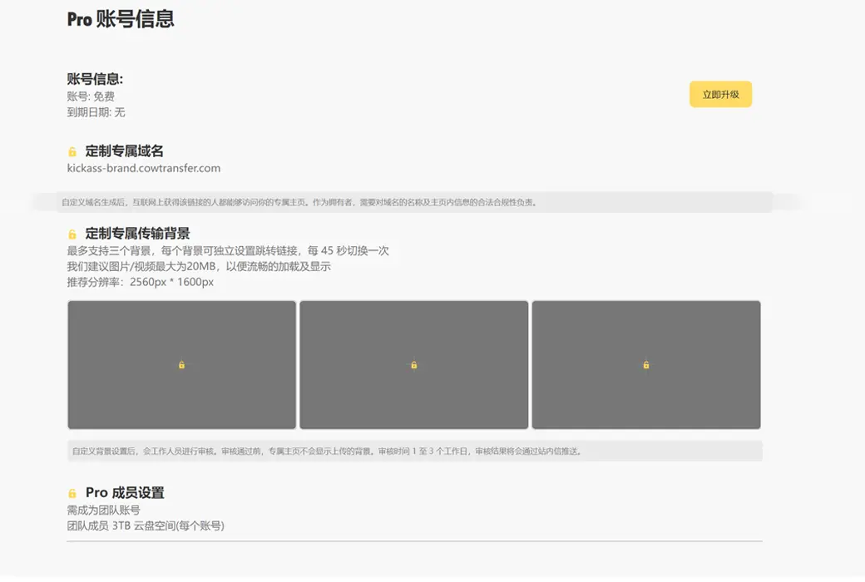Click the review notice starting 自定义背景设置后
The width and height of the screenshot is (865, 582).
[x=327, y=451]
